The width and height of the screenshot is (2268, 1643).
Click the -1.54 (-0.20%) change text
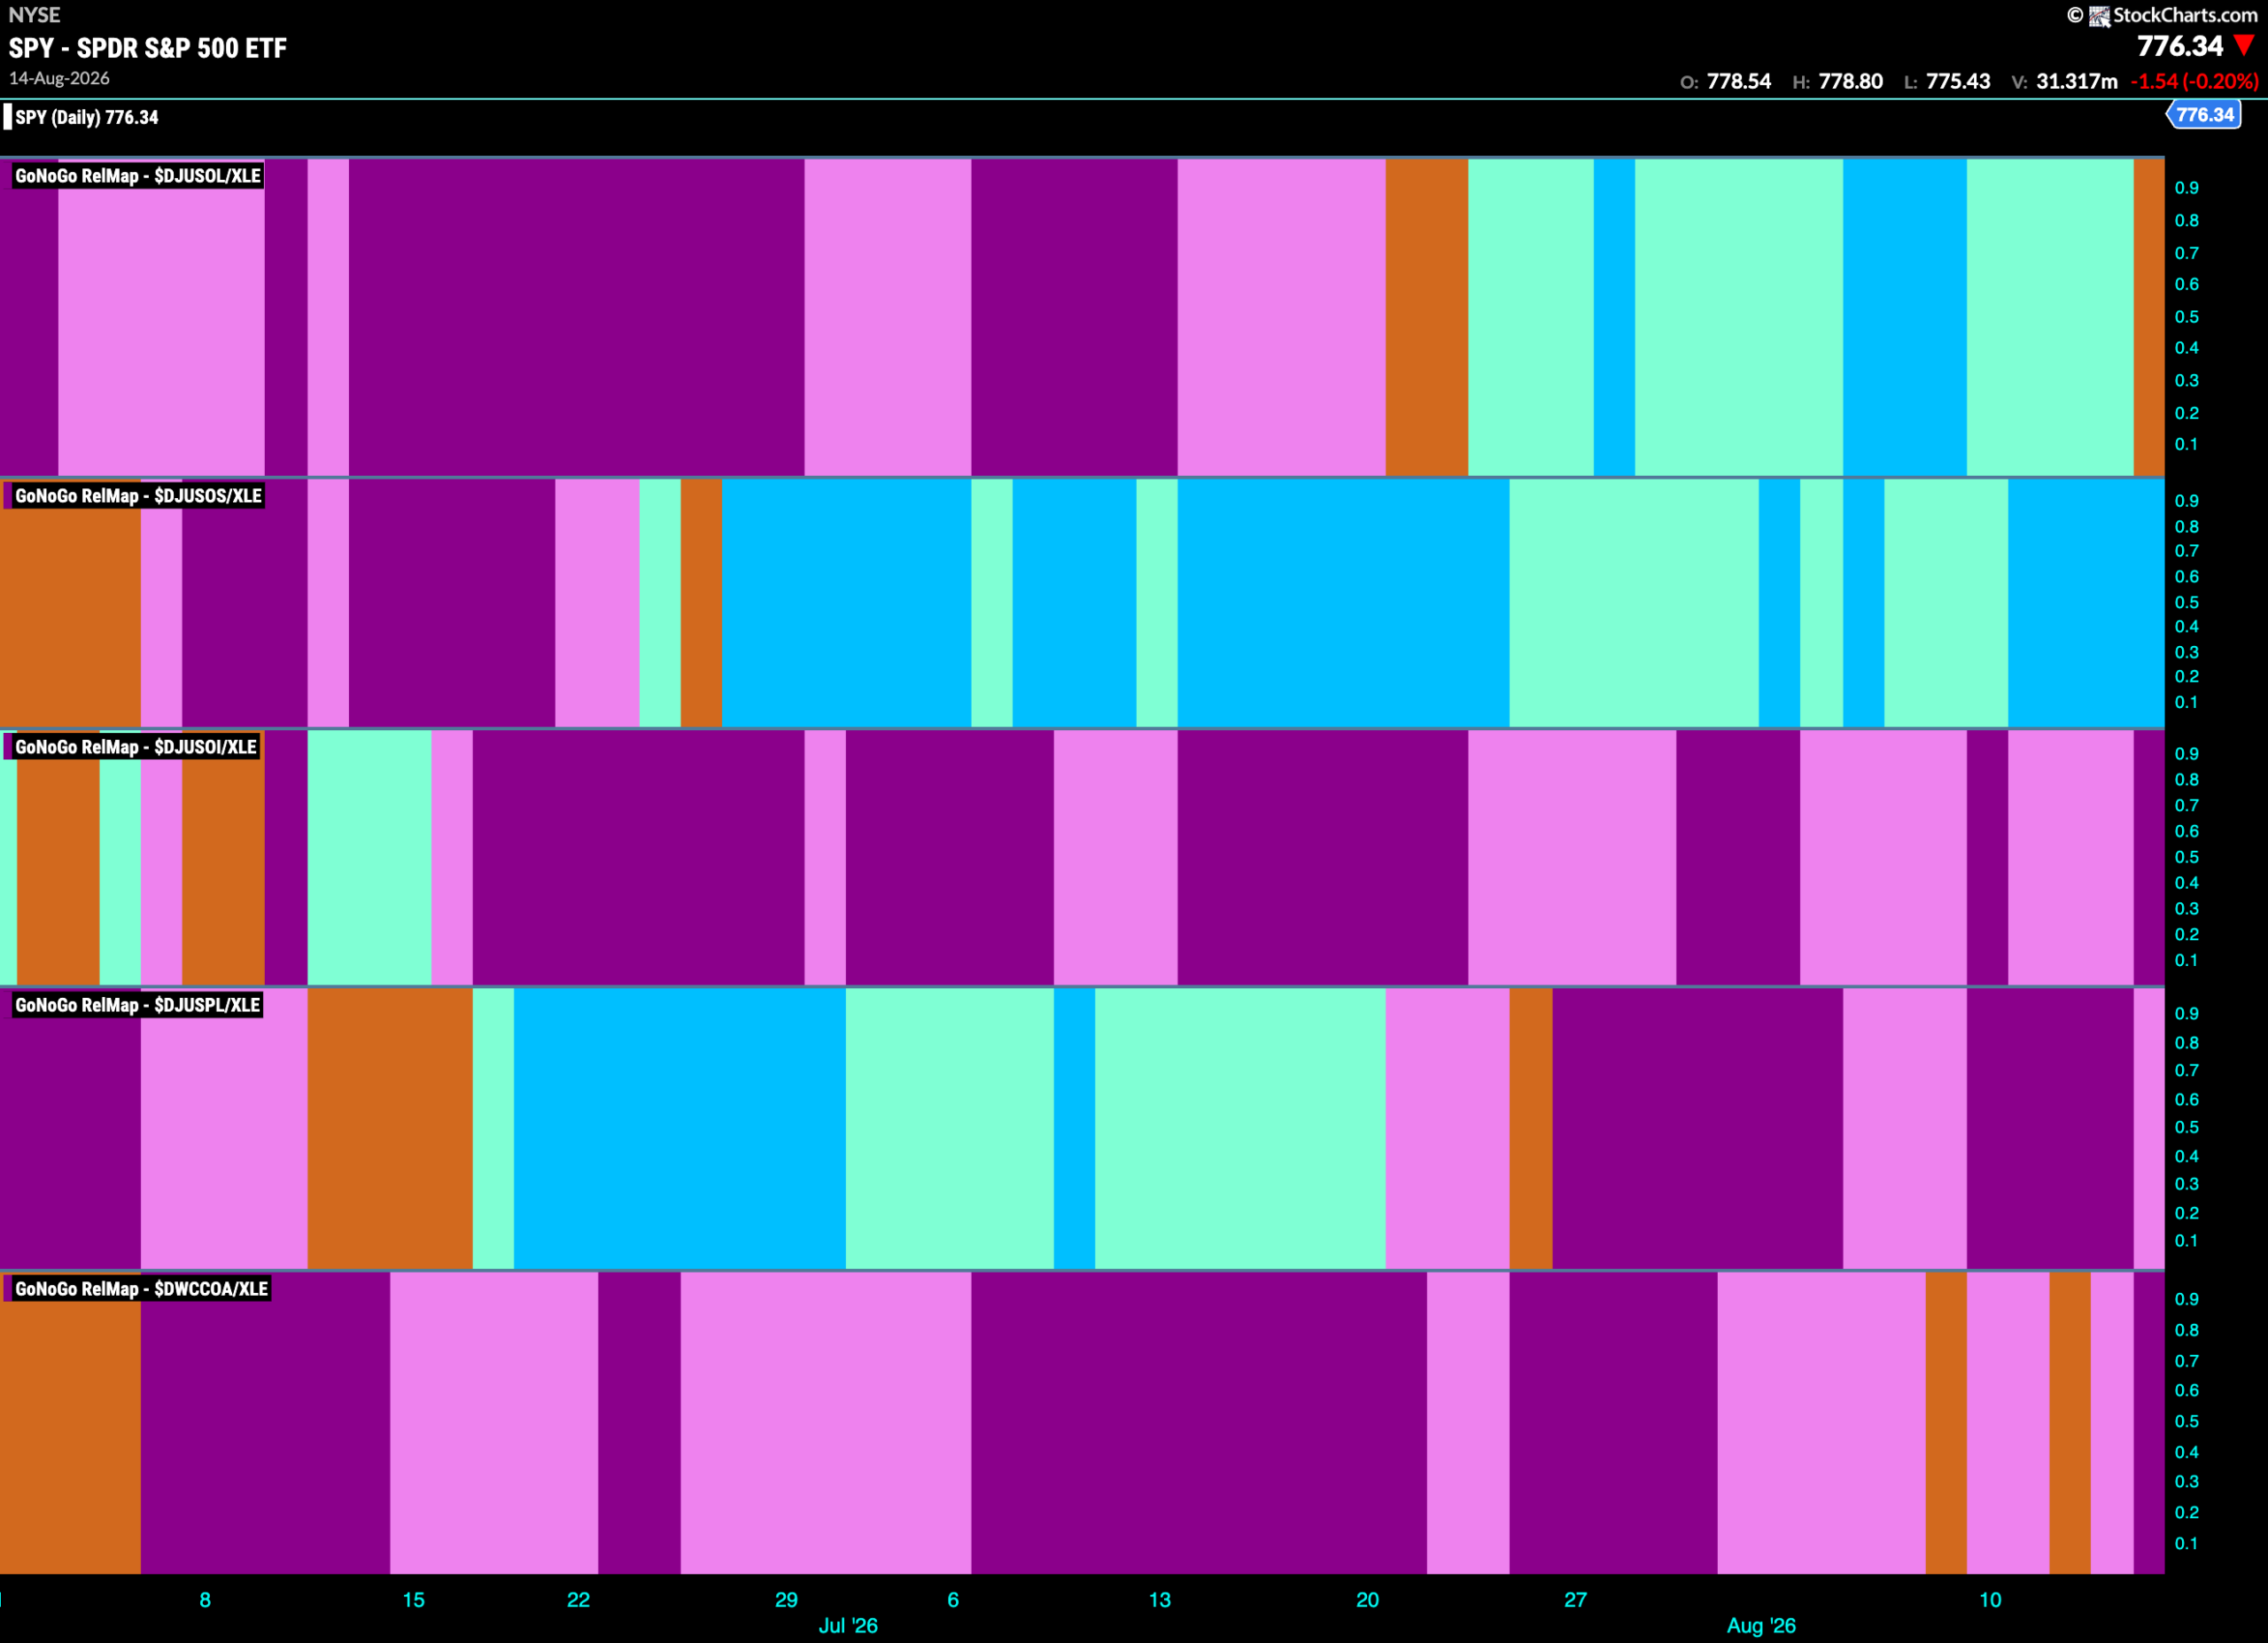click(2194, 81)
